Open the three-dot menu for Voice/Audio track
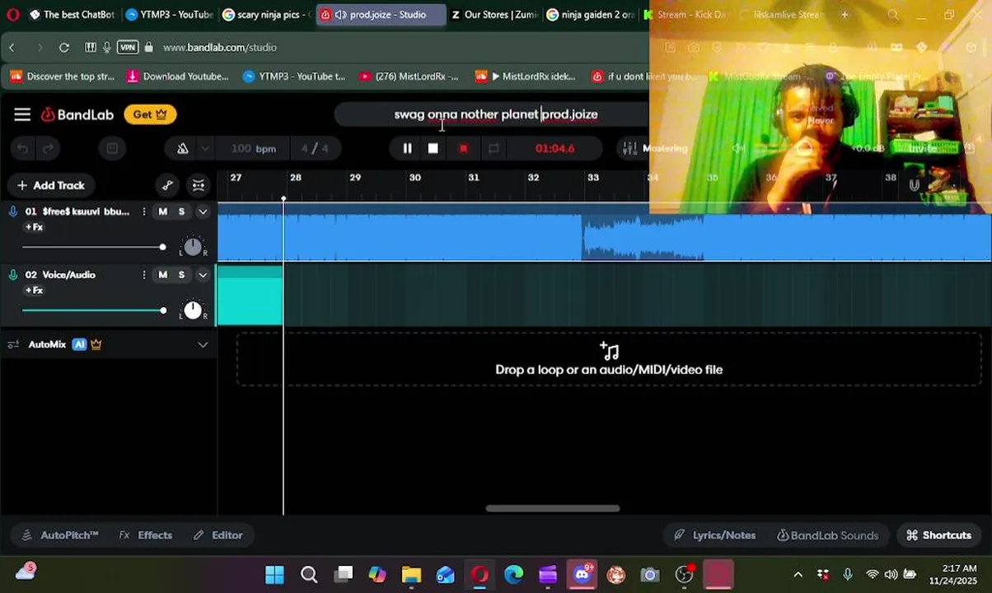992x593 pixels. [x=144, y=275]
